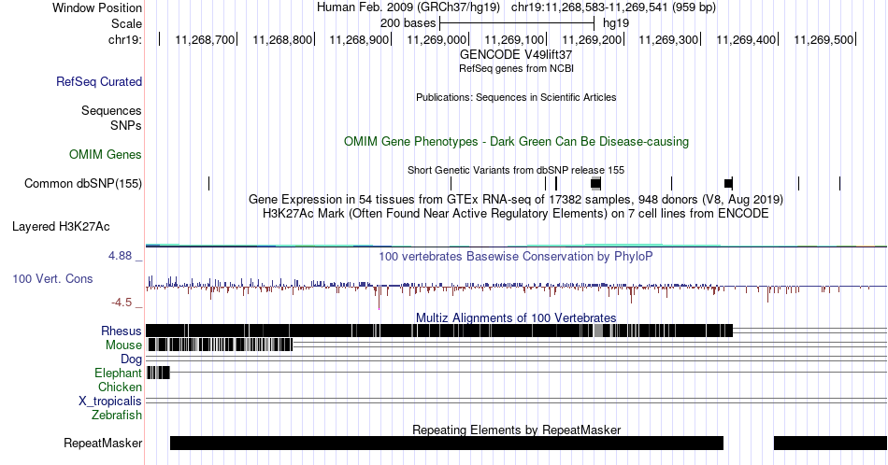The width and height of the screenshot is (888, 465).
Task: Click Publications: Sequences in Scientific Articles title
Action: click(x=516, y=97)
